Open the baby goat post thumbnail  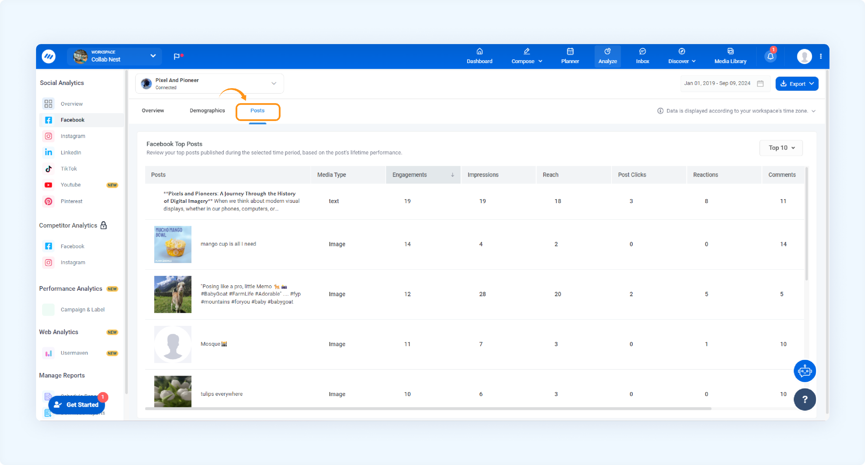(x=173, y=294)
